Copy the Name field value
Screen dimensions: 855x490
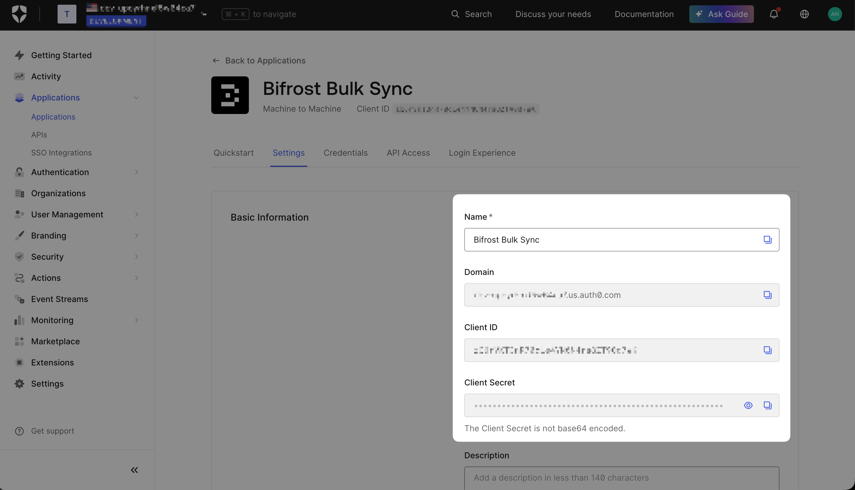[767, 240]
